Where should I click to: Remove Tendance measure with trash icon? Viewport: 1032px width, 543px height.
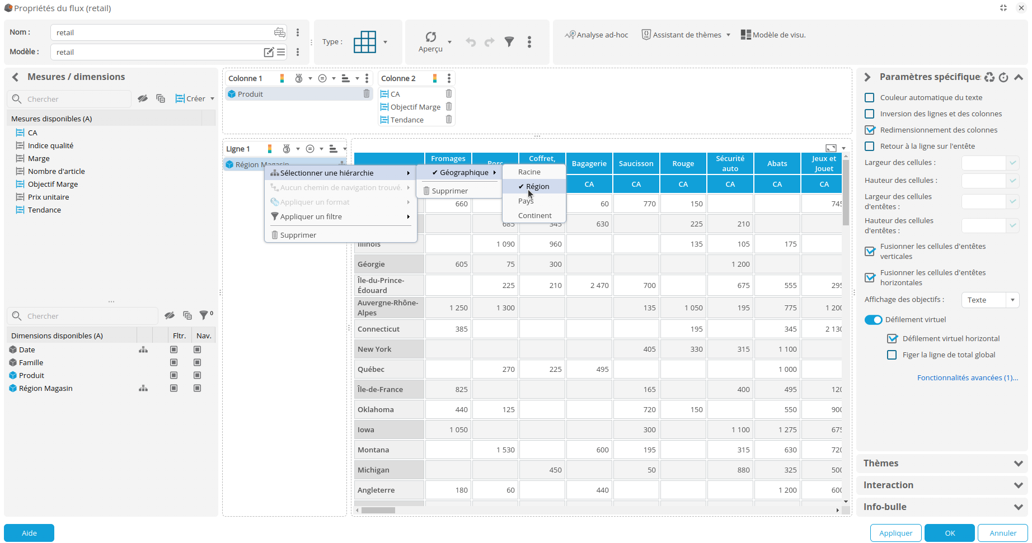[x=448, y=120]
